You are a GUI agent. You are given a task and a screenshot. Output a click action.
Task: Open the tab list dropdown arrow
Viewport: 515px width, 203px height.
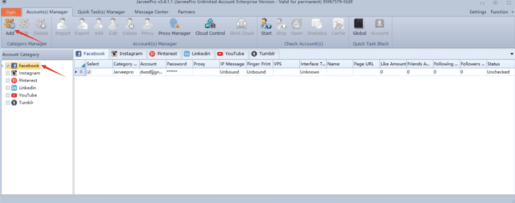coord(511,54)
